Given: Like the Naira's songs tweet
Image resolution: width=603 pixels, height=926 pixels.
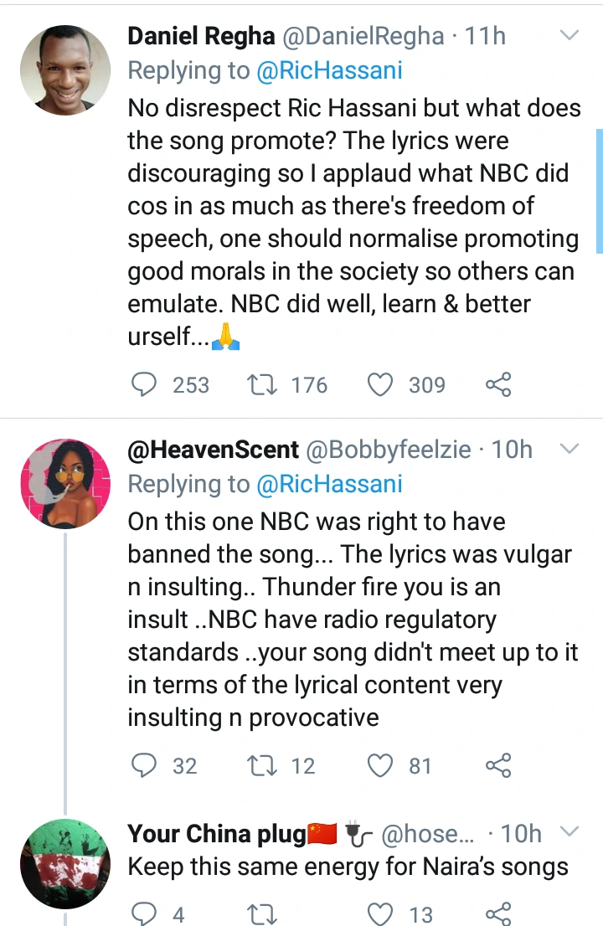Looking at the screenshot, I should pyautogui.click(x=381, y=913).
